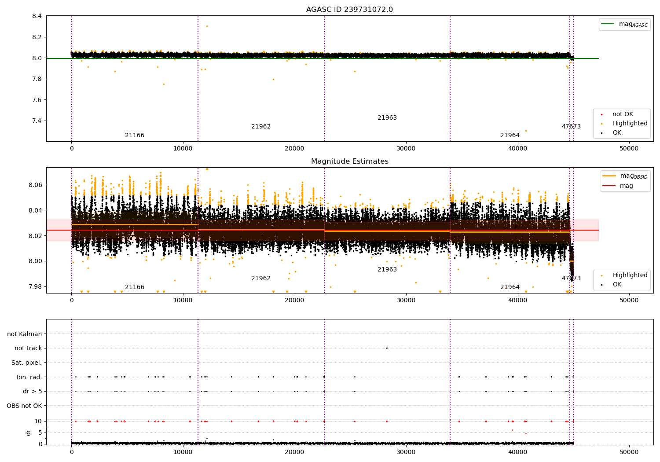
Task: Click the 21166 OBSID label in top plot
Action: pos(135,136)
